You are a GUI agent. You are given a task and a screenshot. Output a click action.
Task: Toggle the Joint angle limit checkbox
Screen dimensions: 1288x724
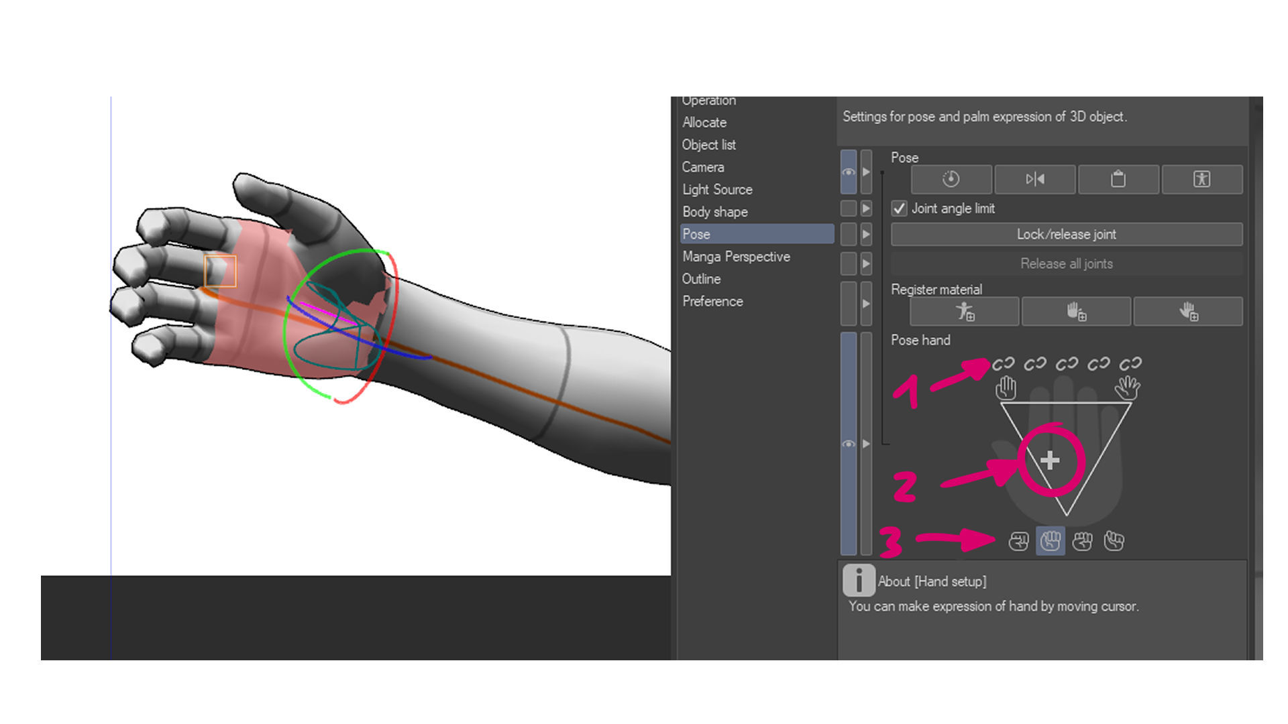pos(900,208)
